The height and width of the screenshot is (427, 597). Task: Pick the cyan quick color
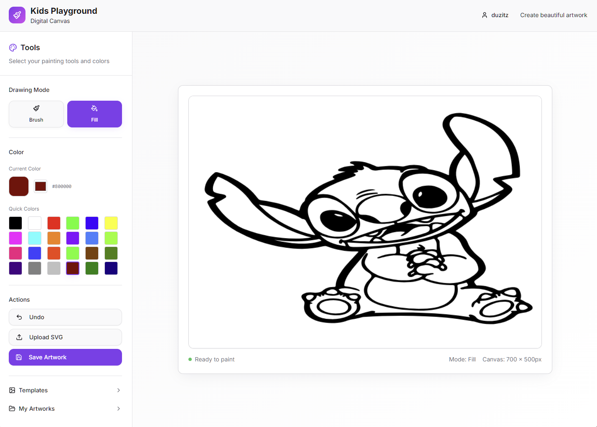pos(35,238)
